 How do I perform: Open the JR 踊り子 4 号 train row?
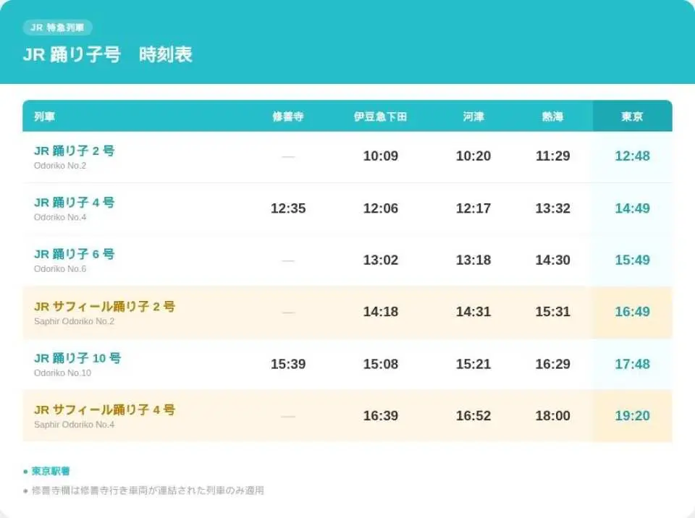tap(347, 208)
